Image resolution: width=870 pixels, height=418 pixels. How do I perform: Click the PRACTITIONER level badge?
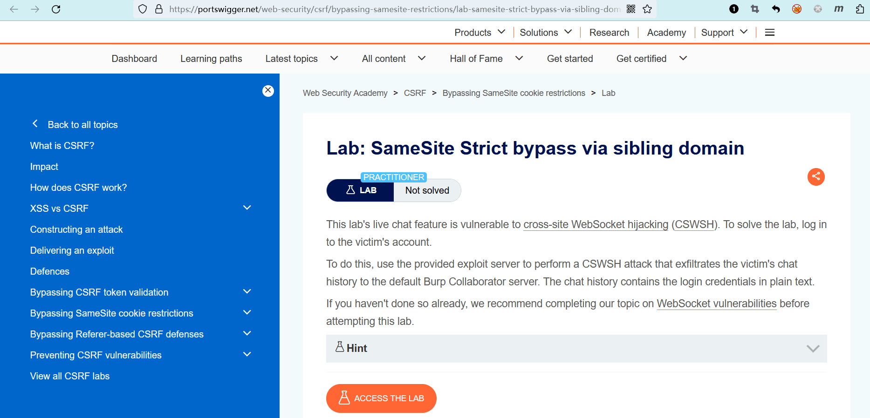coord(394,177)
